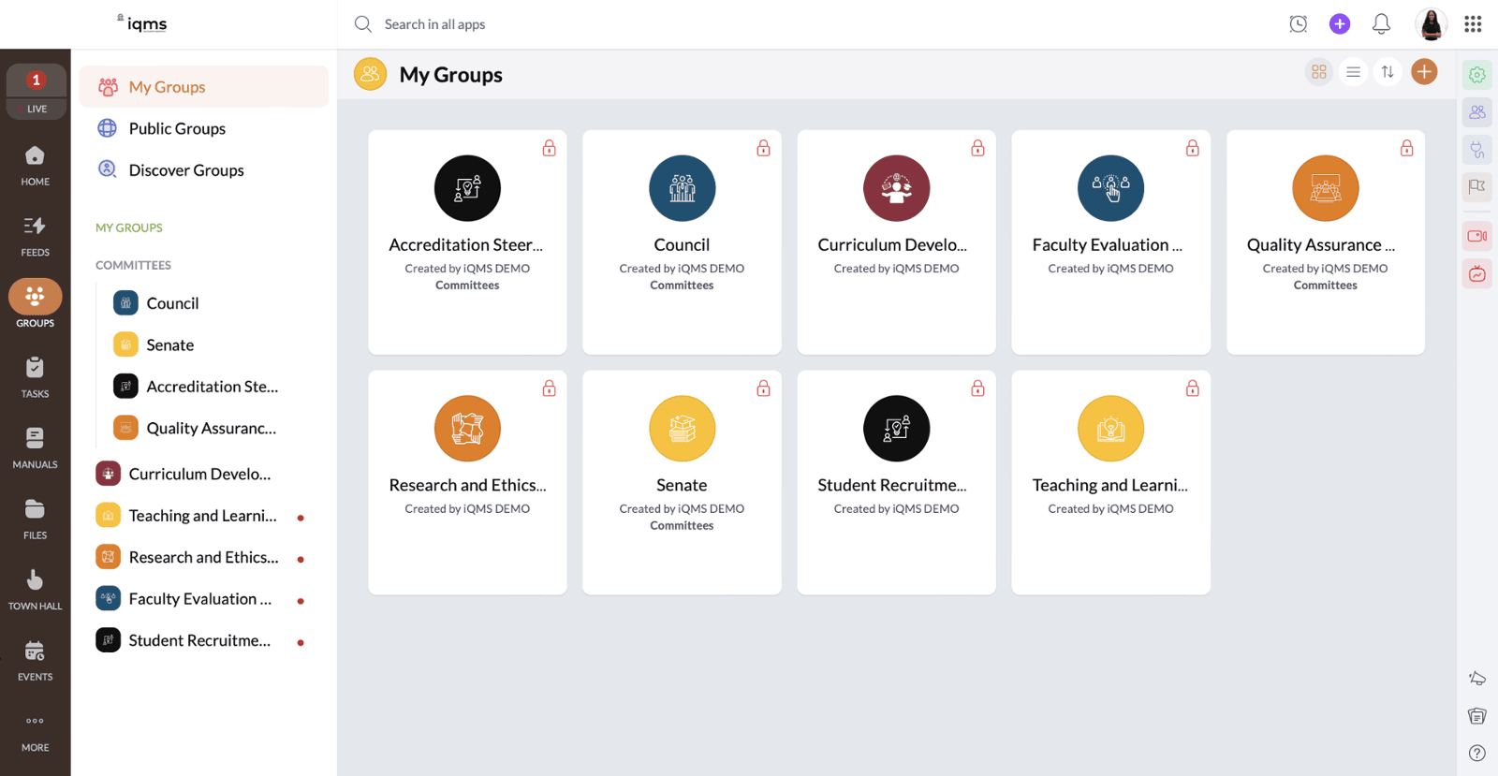Click the lock icon on Council card
The width and height of the screenshot is (1498, 776).
click(763, 148)
